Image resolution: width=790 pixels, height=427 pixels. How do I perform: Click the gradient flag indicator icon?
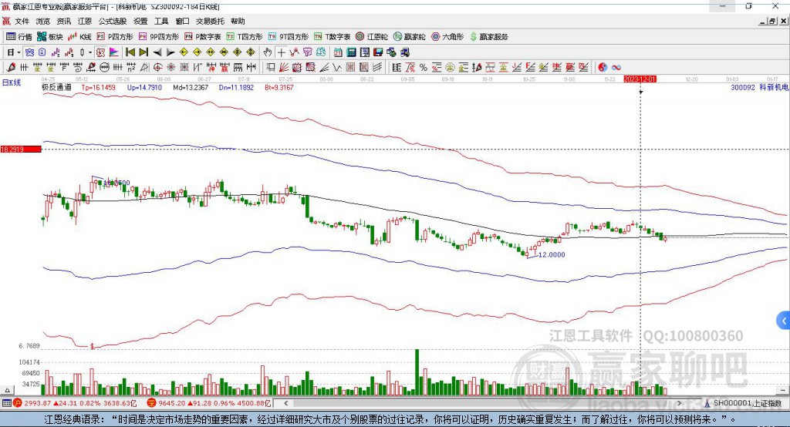click(114, 52)
